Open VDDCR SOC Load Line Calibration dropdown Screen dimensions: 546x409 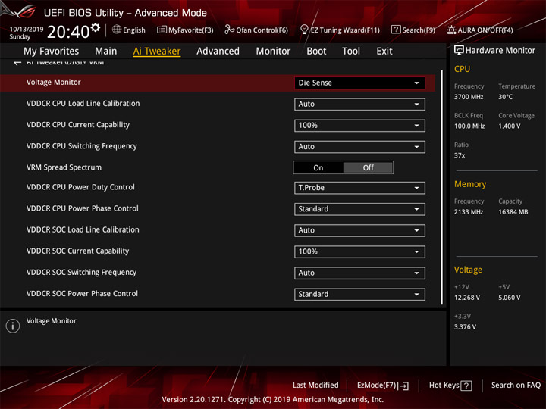pyautogui.click(x=359, y=230)
